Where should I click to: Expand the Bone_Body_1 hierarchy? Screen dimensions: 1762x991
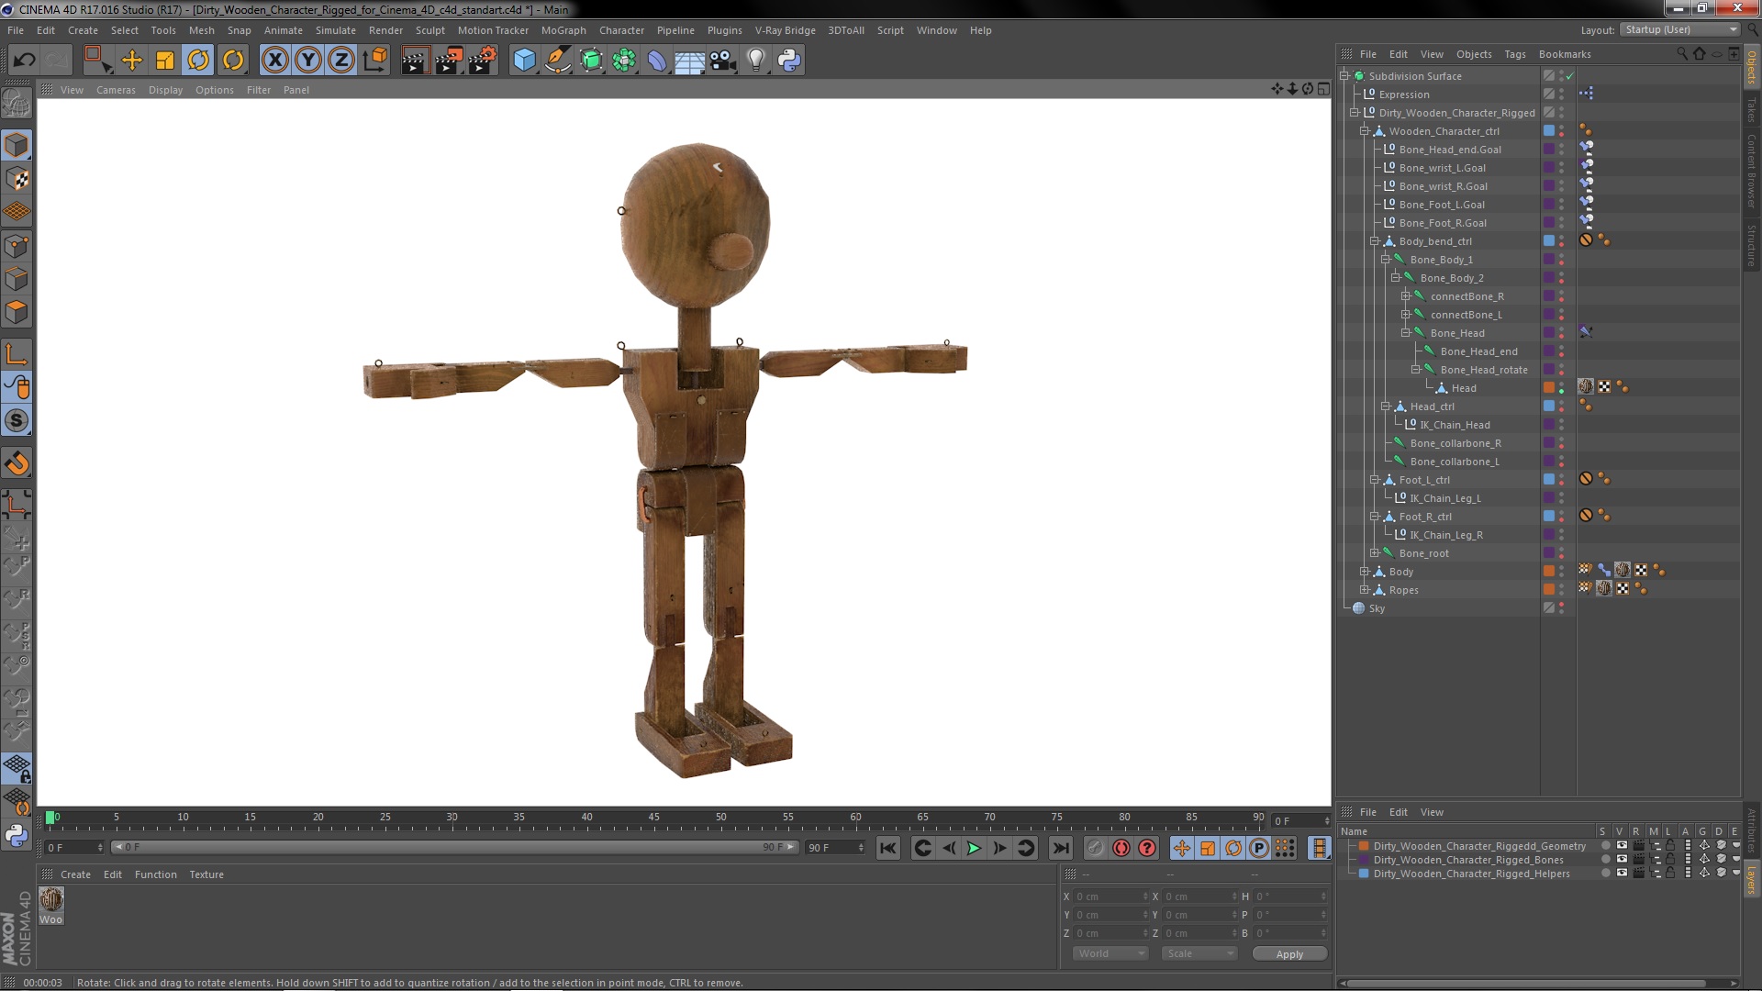click(1391, 259)
